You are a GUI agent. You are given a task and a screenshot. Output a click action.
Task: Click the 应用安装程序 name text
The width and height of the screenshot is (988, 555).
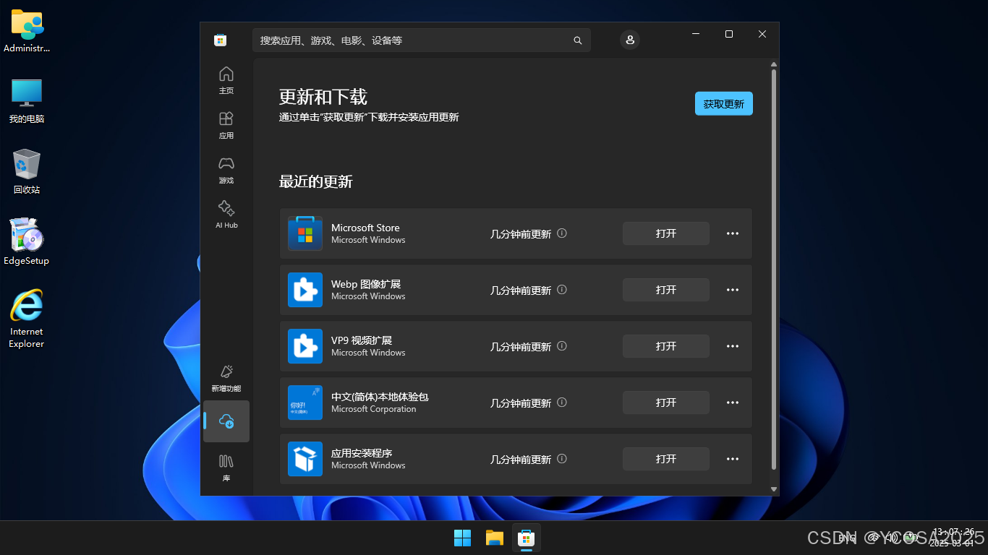[x=362, y=453]
